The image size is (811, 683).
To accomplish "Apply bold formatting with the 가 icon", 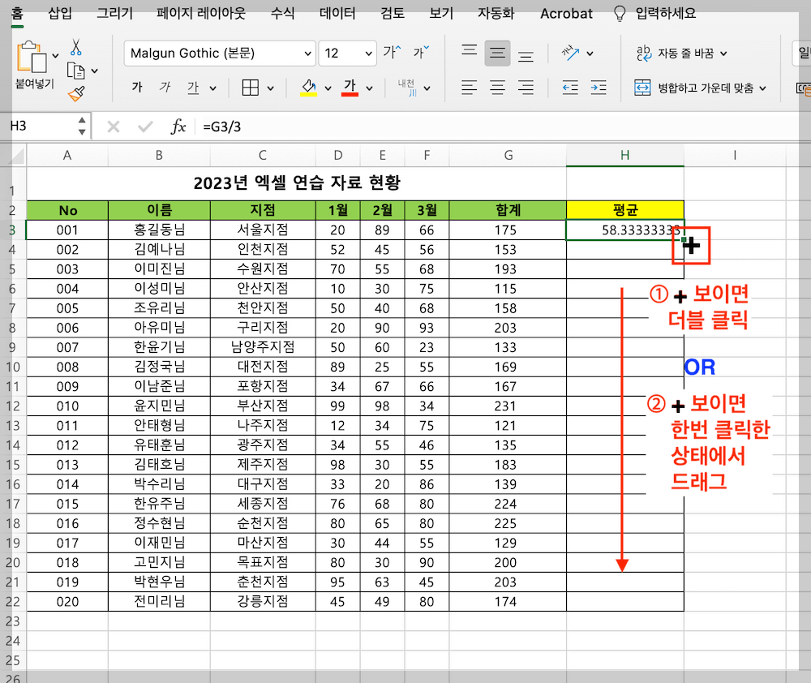I will [x=138, y=88].
